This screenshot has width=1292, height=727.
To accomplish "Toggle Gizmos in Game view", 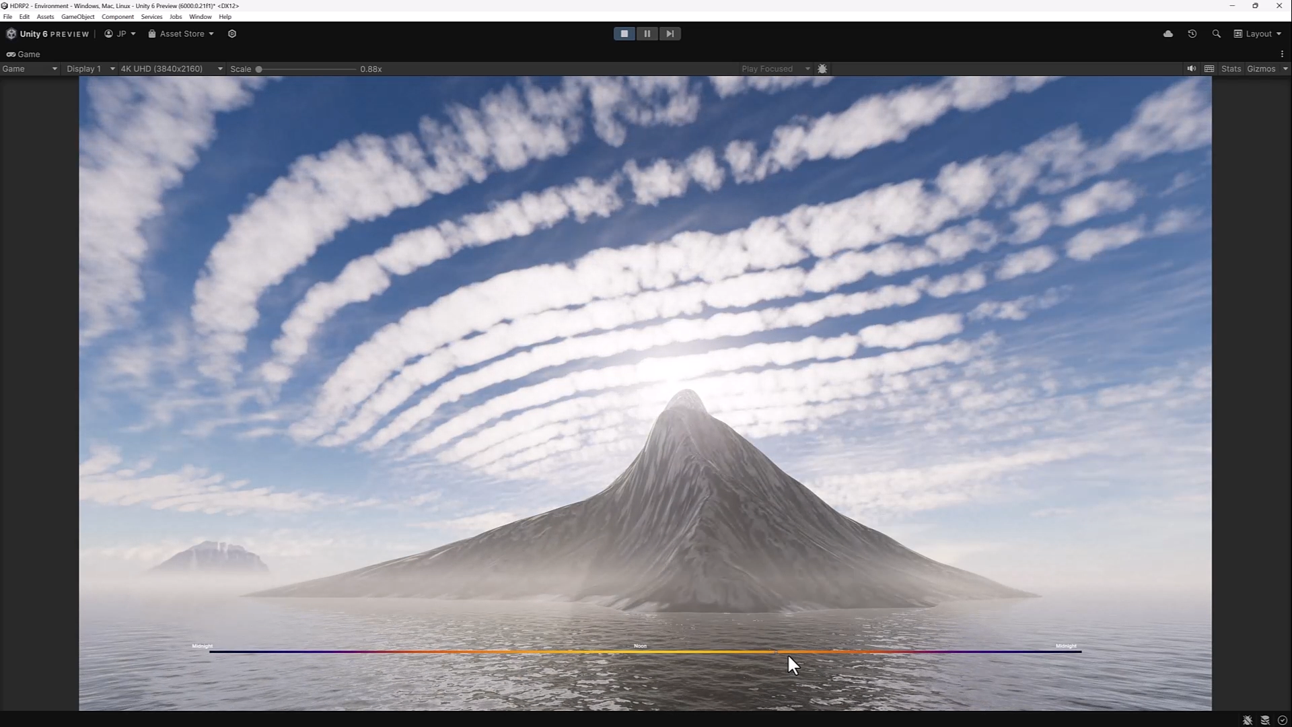I will tap(1260, 69).
